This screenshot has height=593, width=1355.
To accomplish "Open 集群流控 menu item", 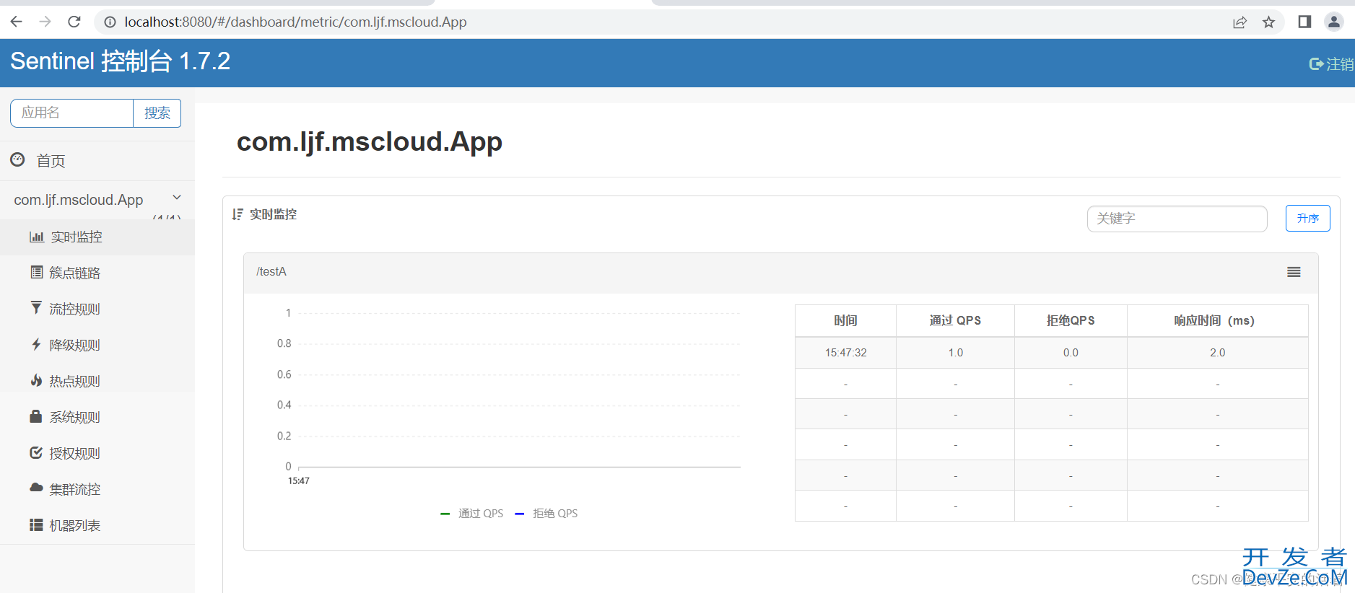I will point(97,489).
